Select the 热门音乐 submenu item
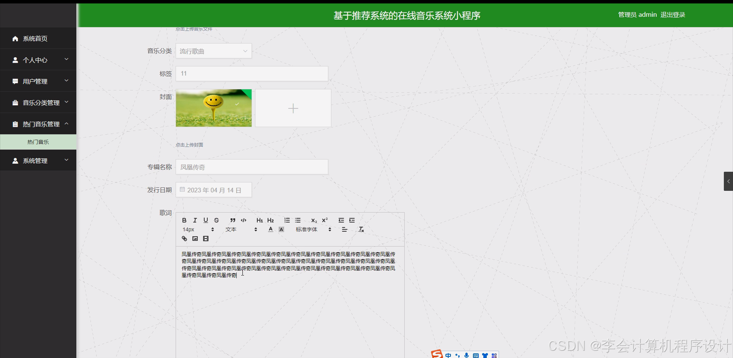The image size is (733, 358). 38,142
